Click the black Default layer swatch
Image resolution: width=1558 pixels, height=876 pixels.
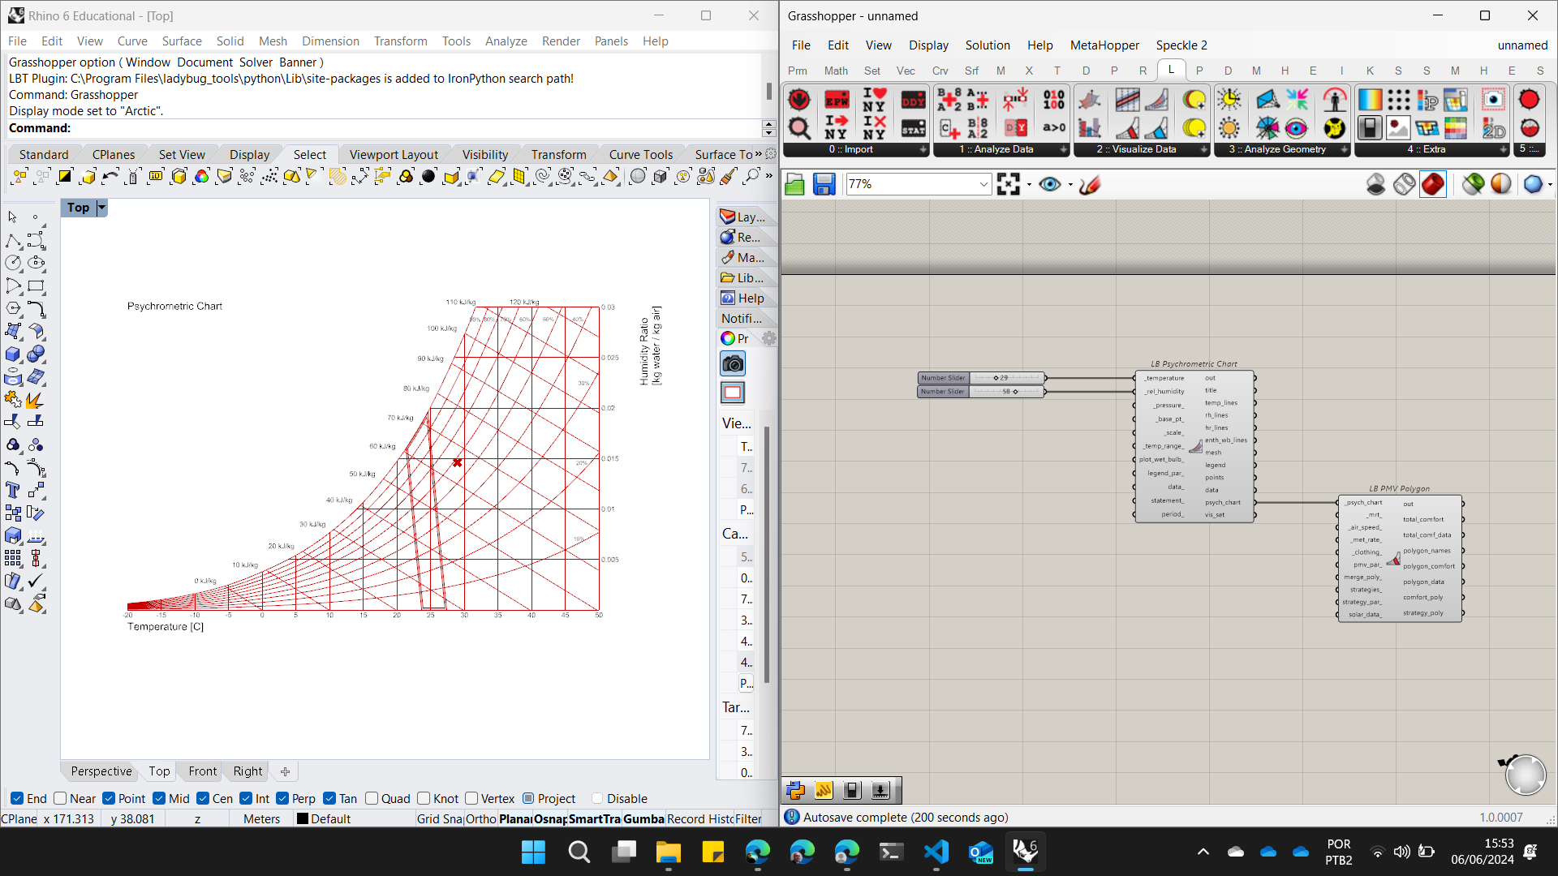[303, 819]
